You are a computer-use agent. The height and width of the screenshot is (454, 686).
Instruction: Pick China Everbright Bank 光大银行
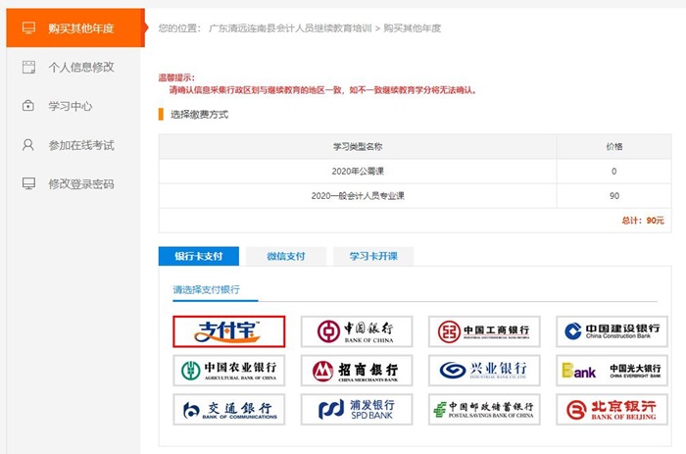tap(612, 371)
